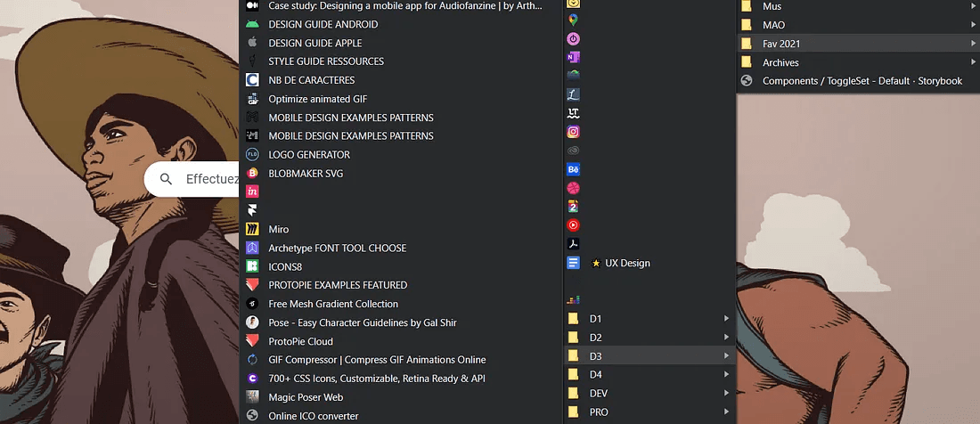Screen dimensions: 980x424
Task: Open the InVision bookmark icon
Action: (252, 192)
